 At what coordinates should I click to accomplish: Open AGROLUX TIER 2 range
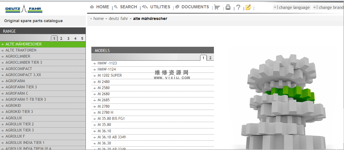[43, 124]
